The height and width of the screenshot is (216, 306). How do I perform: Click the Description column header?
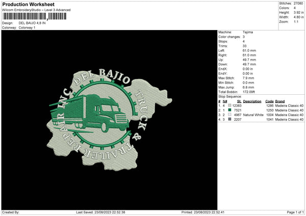[252, 101]
